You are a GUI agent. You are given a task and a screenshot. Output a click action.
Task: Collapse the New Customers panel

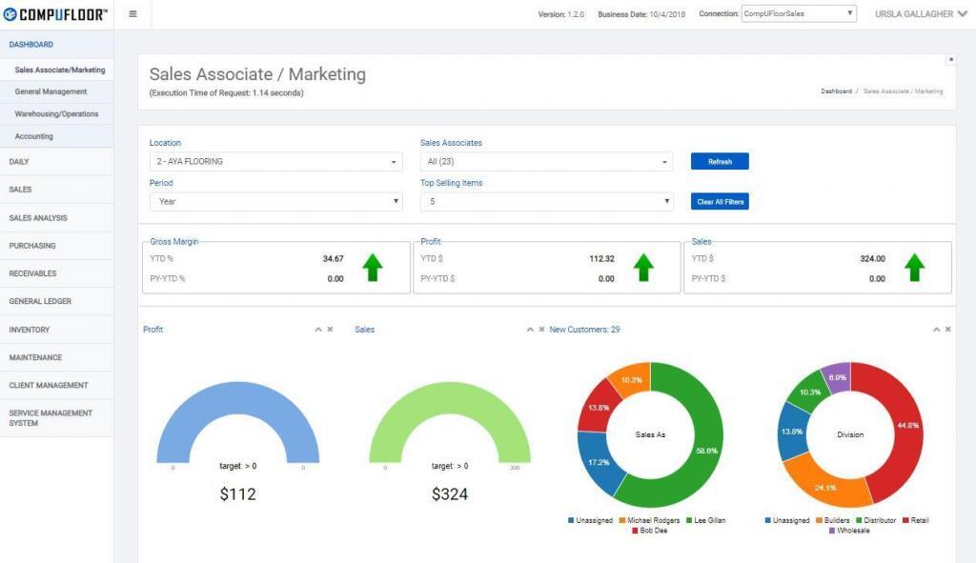pos(936,329)
